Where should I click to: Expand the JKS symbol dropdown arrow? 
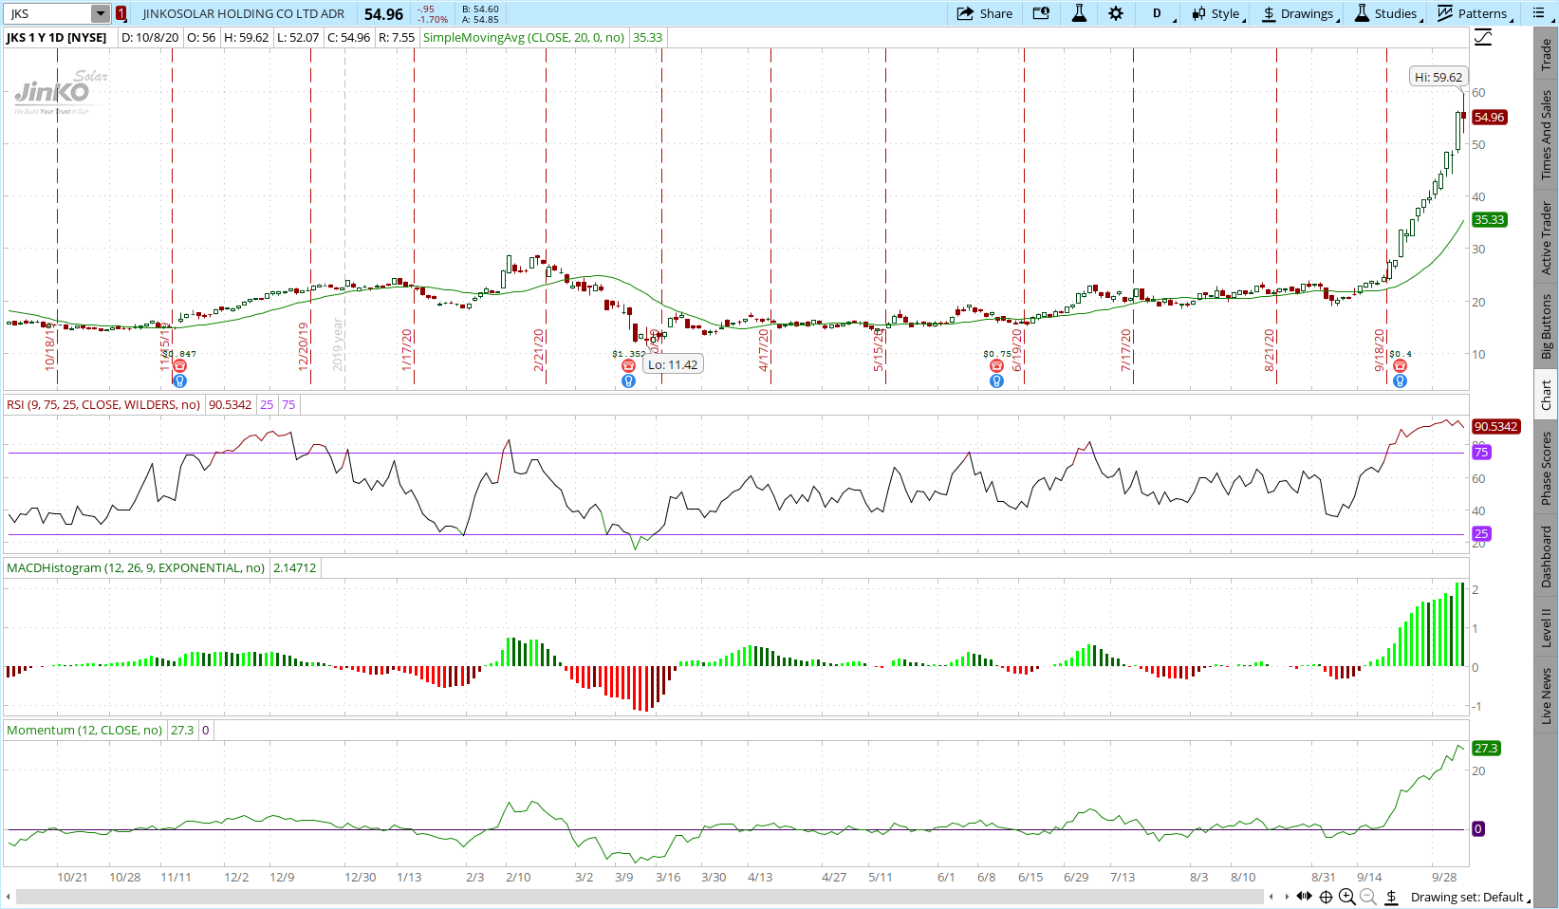101,13
